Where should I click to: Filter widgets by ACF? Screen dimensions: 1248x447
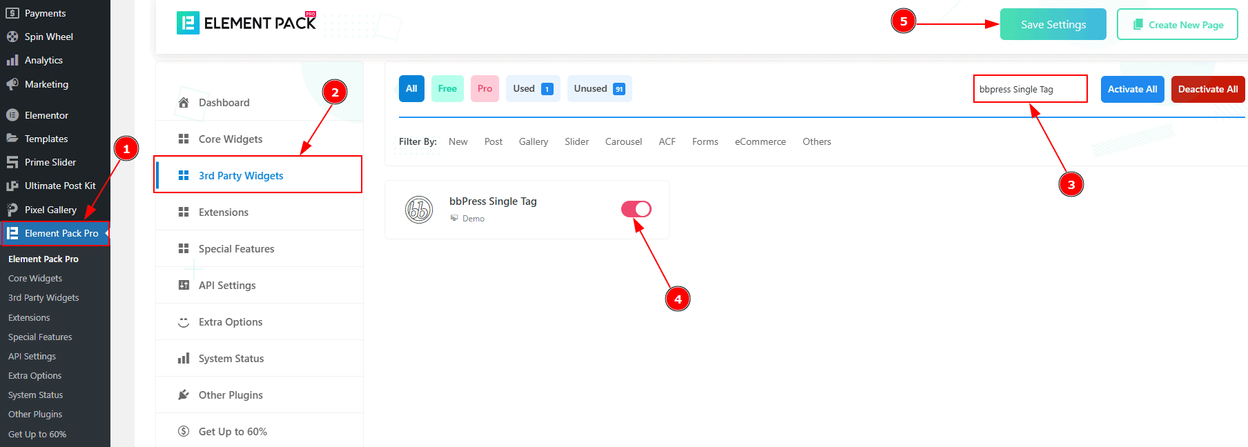[667, 141]
